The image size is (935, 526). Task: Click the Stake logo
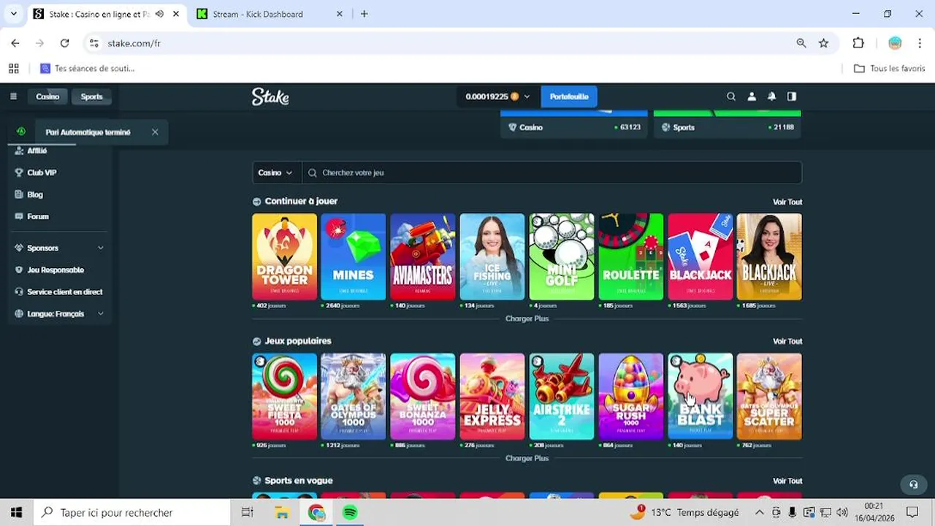[270, 96]
